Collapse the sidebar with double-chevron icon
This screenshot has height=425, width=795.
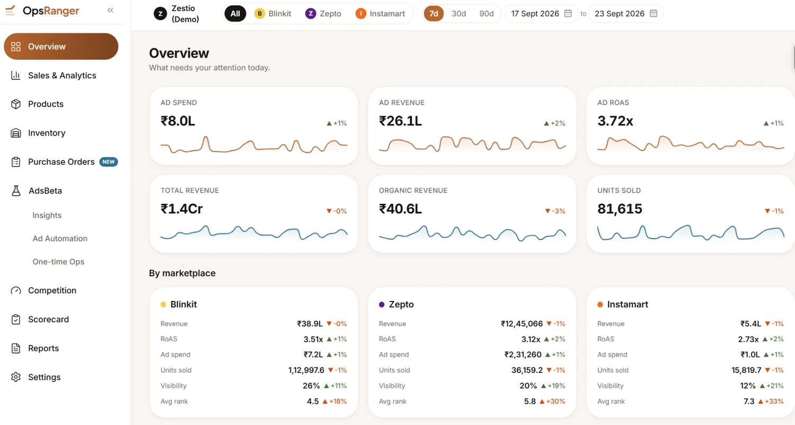(110, 10)
